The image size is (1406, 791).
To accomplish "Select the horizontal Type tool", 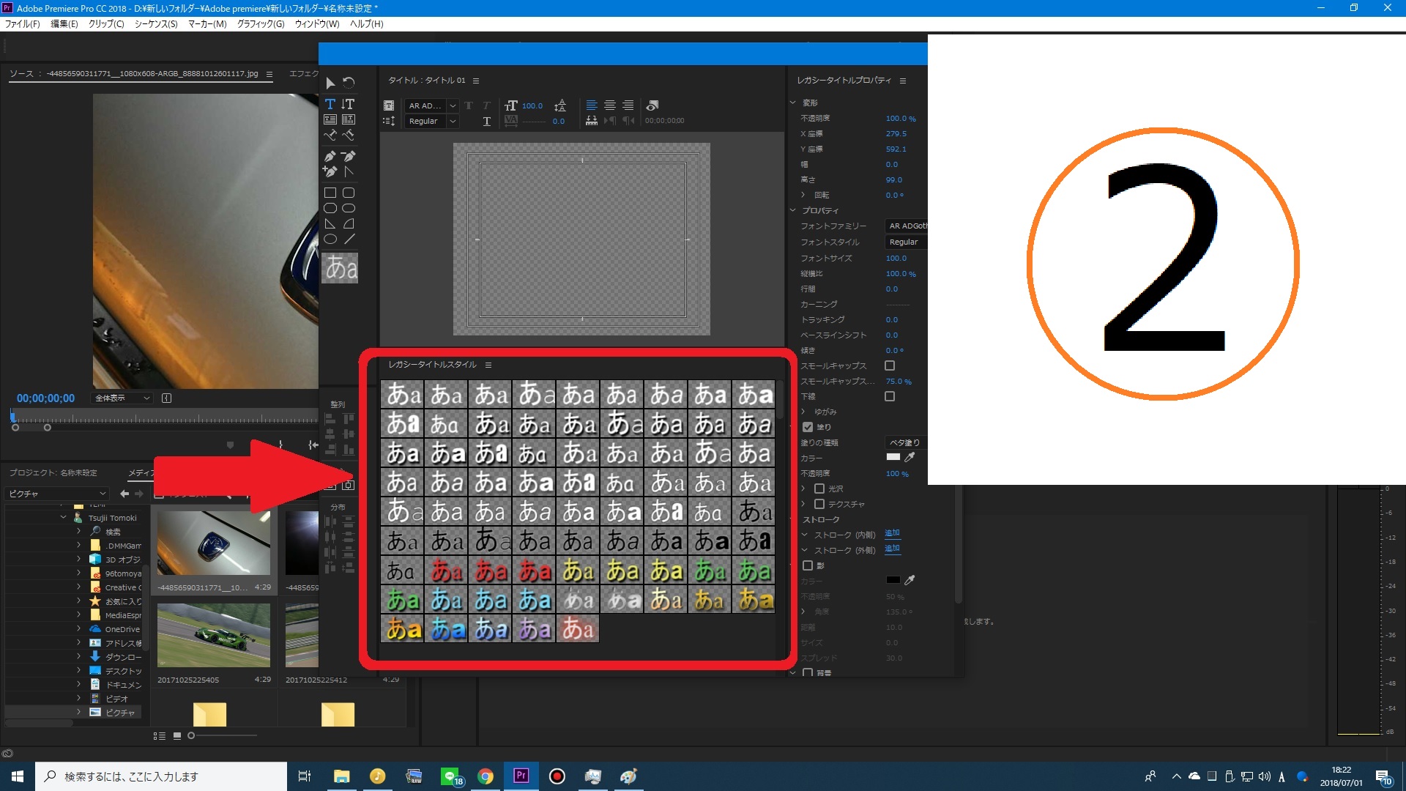I will (x=330, y=104).
